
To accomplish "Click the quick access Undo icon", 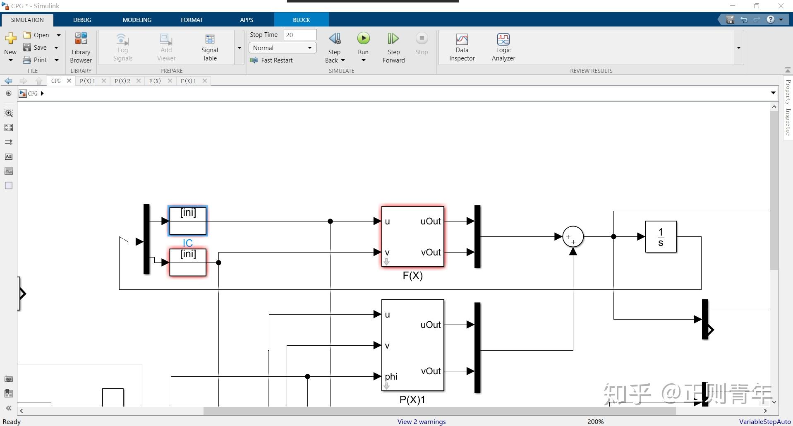I will tap(744, 19).
